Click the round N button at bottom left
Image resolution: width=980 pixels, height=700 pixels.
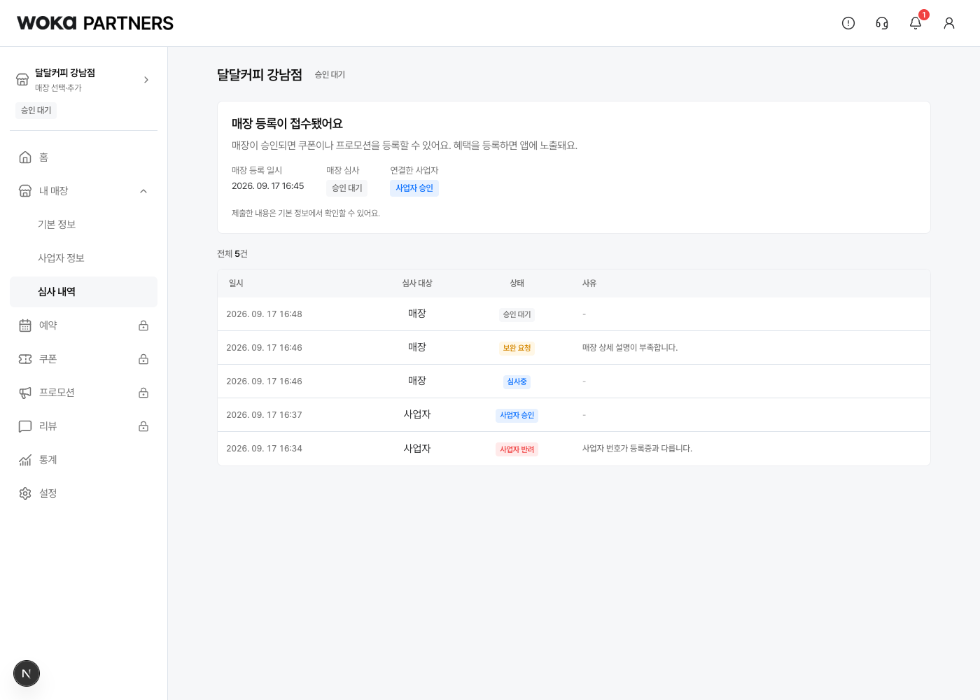coord(27,673)
